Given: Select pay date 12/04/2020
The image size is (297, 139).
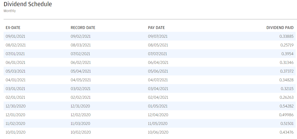Looking at the screenshot, I should [158, 115].
